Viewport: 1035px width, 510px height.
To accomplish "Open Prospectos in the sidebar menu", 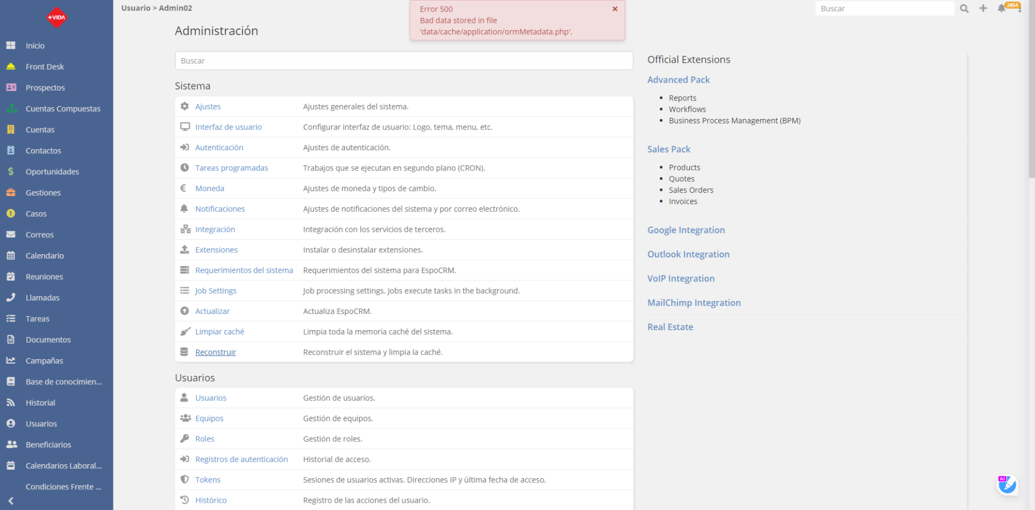I will tap(45, 88).
